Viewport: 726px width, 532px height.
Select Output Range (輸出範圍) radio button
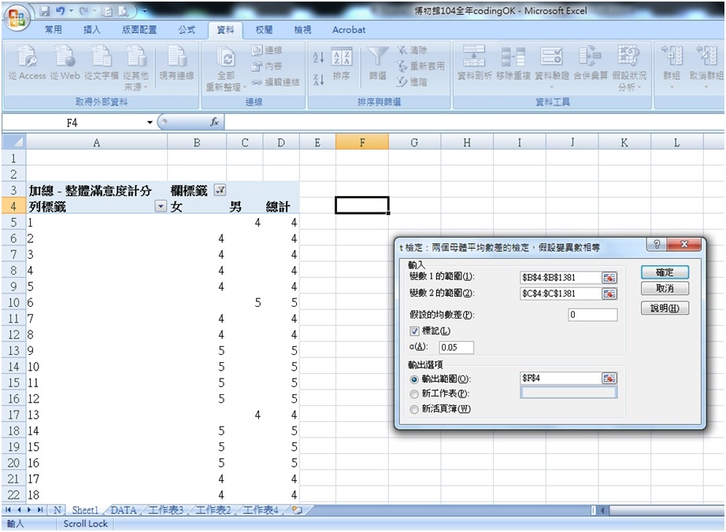(414, 379)
